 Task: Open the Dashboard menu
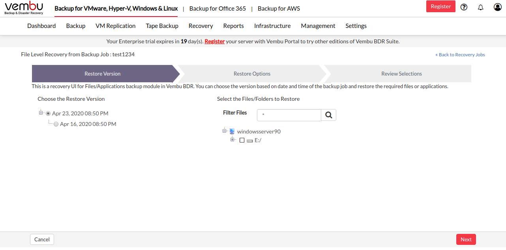pos(41,26)
